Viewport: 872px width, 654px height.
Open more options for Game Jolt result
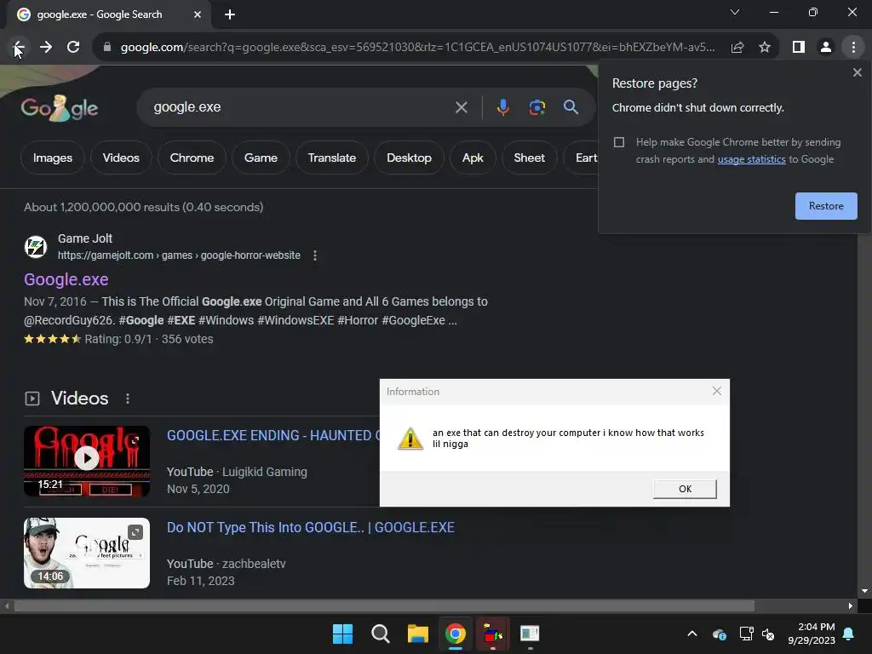315,255
